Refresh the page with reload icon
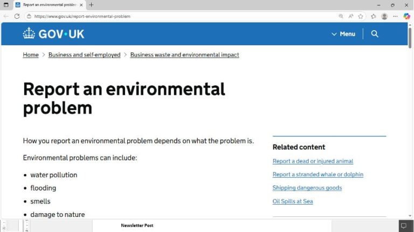Image resolution: width=414 pixels, height=232 pixels. 17,16
